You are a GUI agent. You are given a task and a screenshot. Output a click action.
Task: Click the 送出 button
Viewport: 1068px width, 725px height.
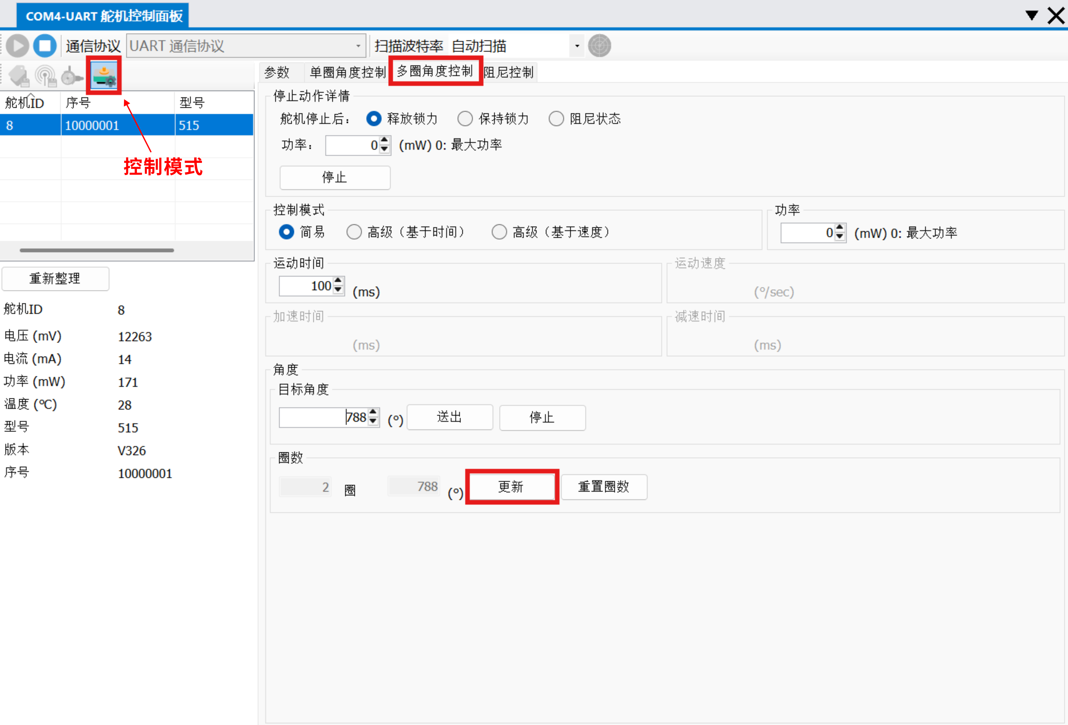pos(449,417)
